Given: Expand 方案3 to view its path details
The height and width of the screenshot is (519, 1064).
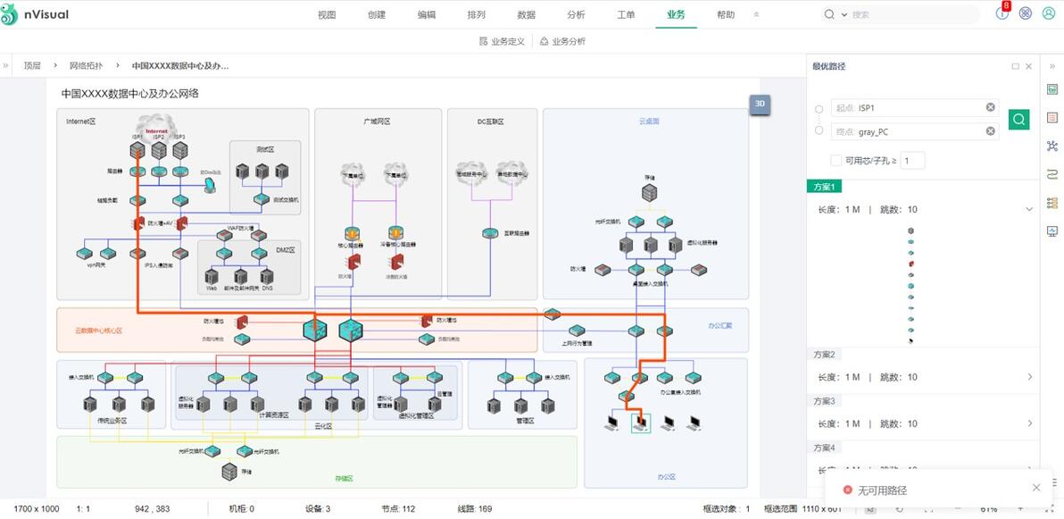Looking at the screenshot, I should tap(1029, 423).
